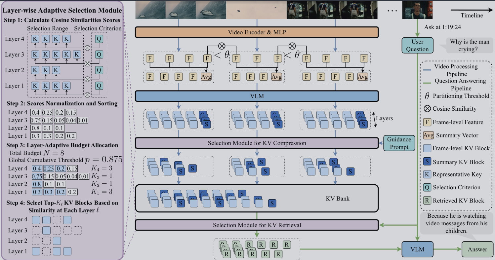Select the Frame-level KV Block legend icon
The height and width of the screenshot is (260, 495).
tap(427, 148)
